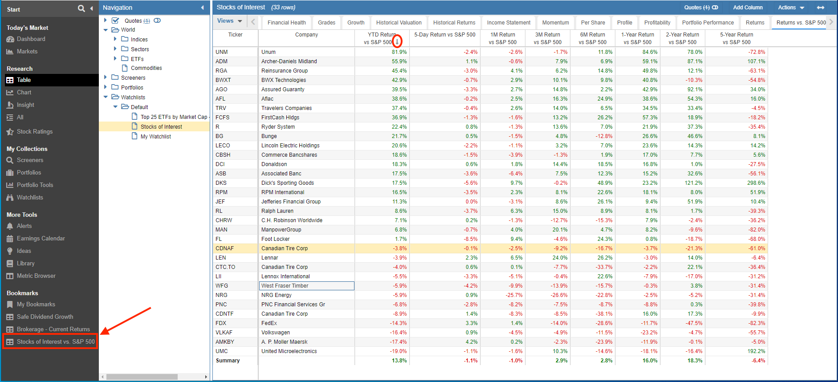
Task: Toggle Quotes (1) switch in table header bar
Action: click(715, 8)
